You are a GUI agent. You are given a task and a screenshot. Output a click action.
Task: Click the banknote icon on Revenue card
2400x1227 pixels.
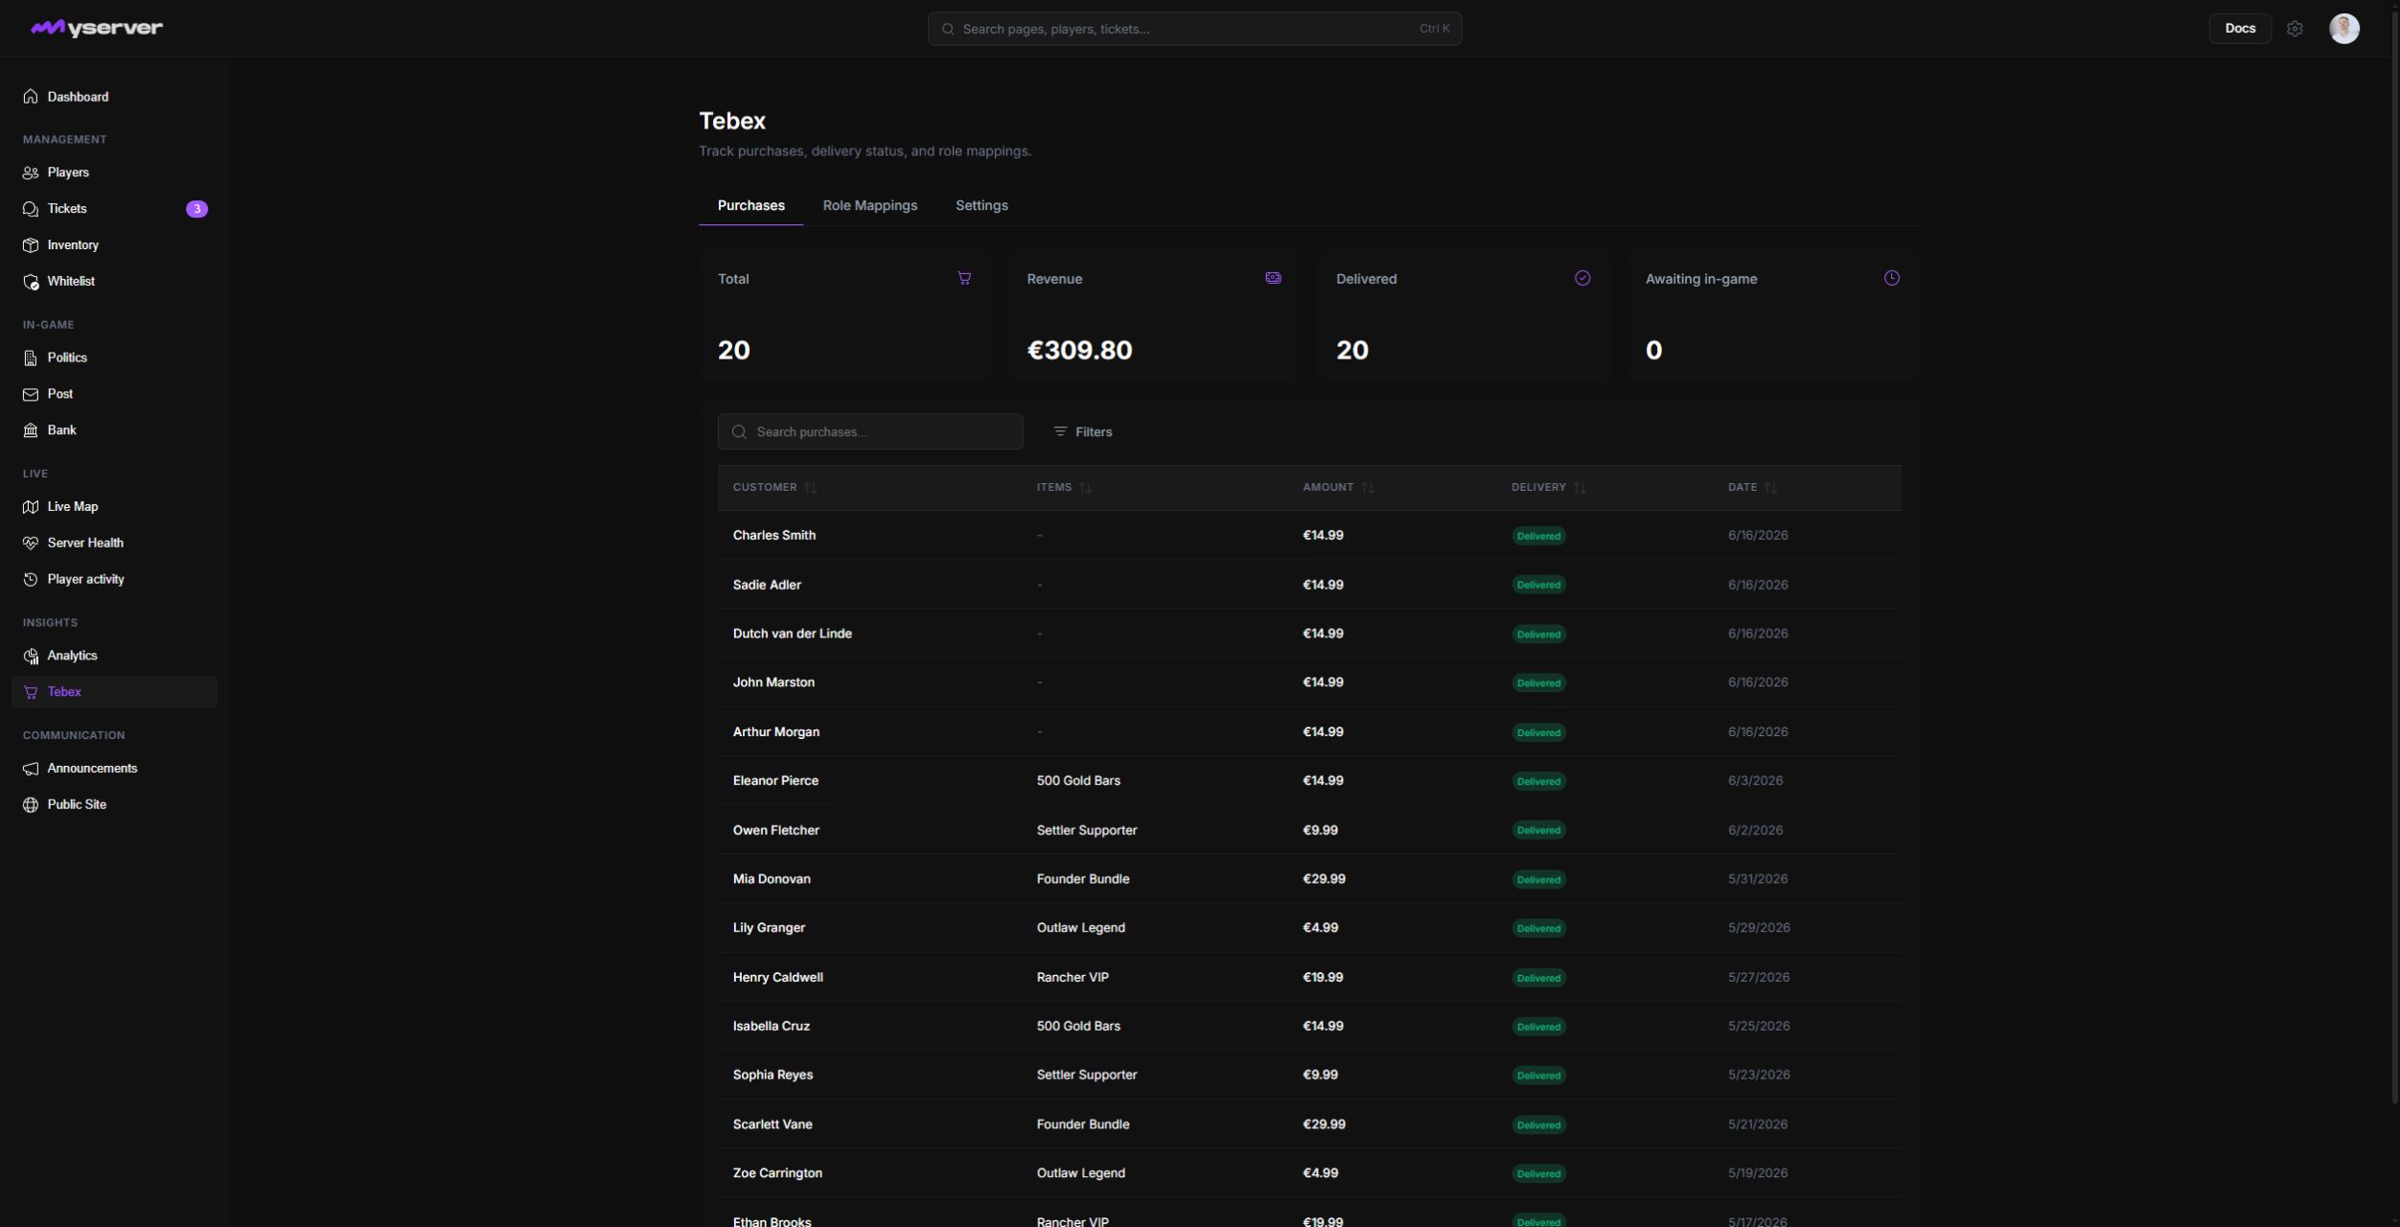click(1273, 278)
